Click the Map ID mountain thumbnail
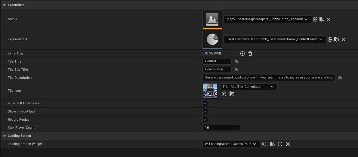 click(212, 19)
